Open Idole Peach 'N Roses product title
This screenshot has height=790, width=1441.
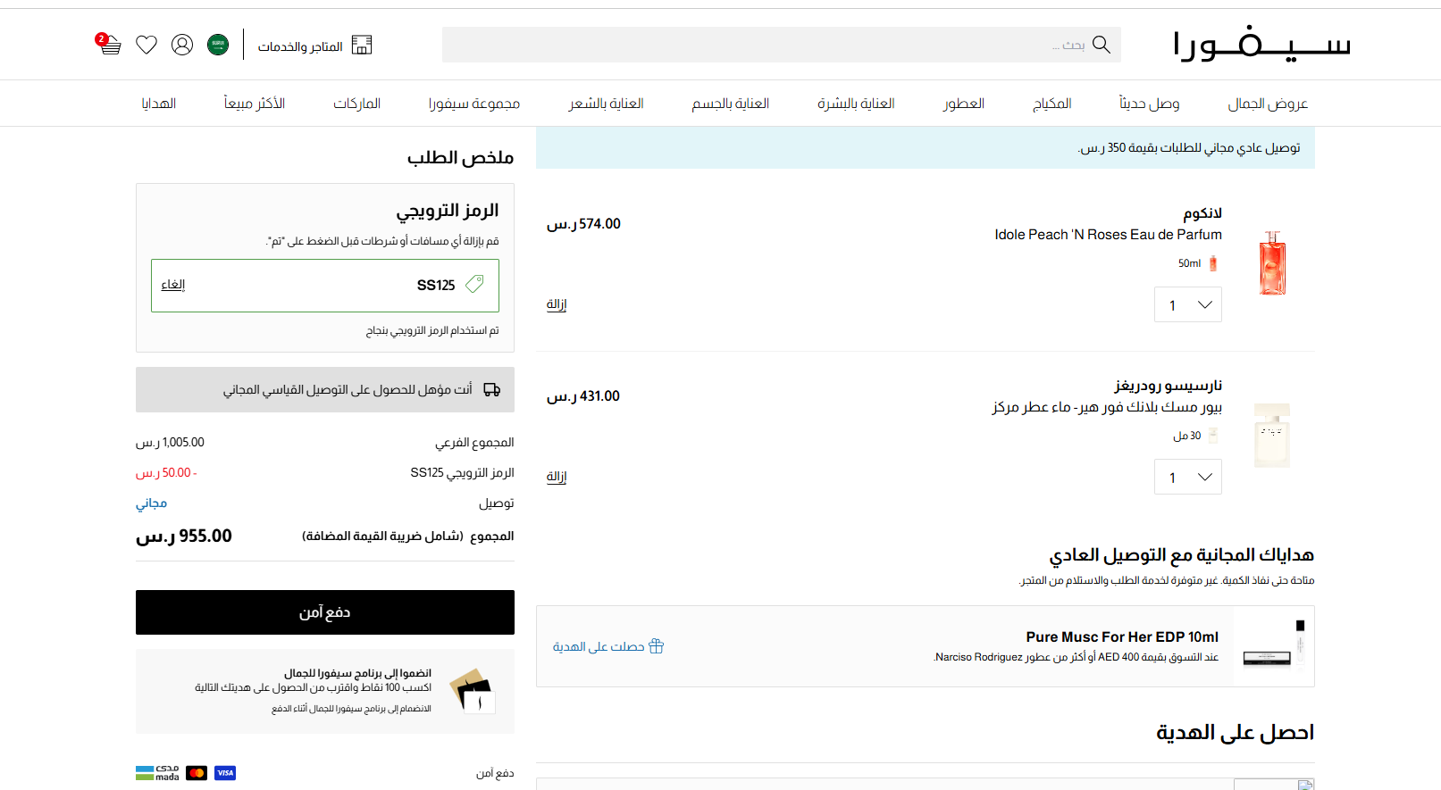[1108, 235]
